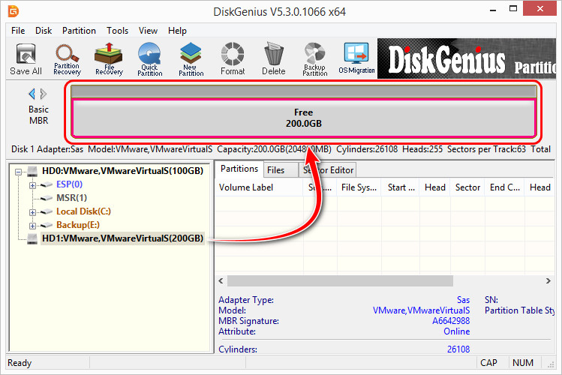Screen dimensions: 562x375
Task: Click the Attribute value Online
Action: click(457, 331)
